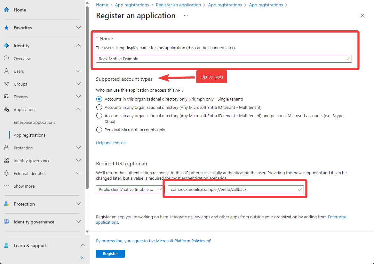Click the Overview info icon
Image resolution: width=374 pixels, height=264 pixels.
coord(6,58)
